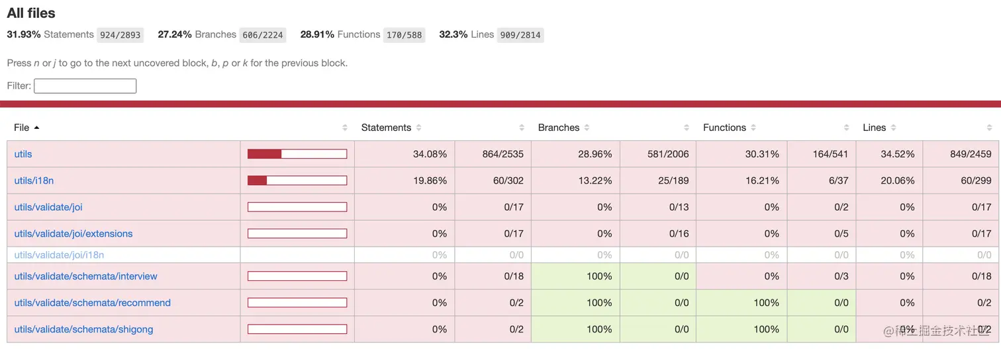
Task: Click the File column ascending sort arrow
Action: (x=36, y=128)
